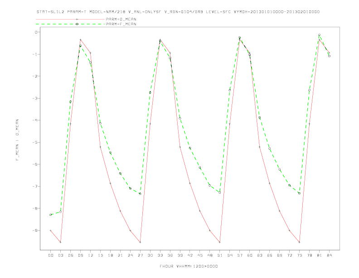Click the PARM=F_MEAN legend label
Image resolution: width=359 pixels, height=278 pixels.
point(121,24)
